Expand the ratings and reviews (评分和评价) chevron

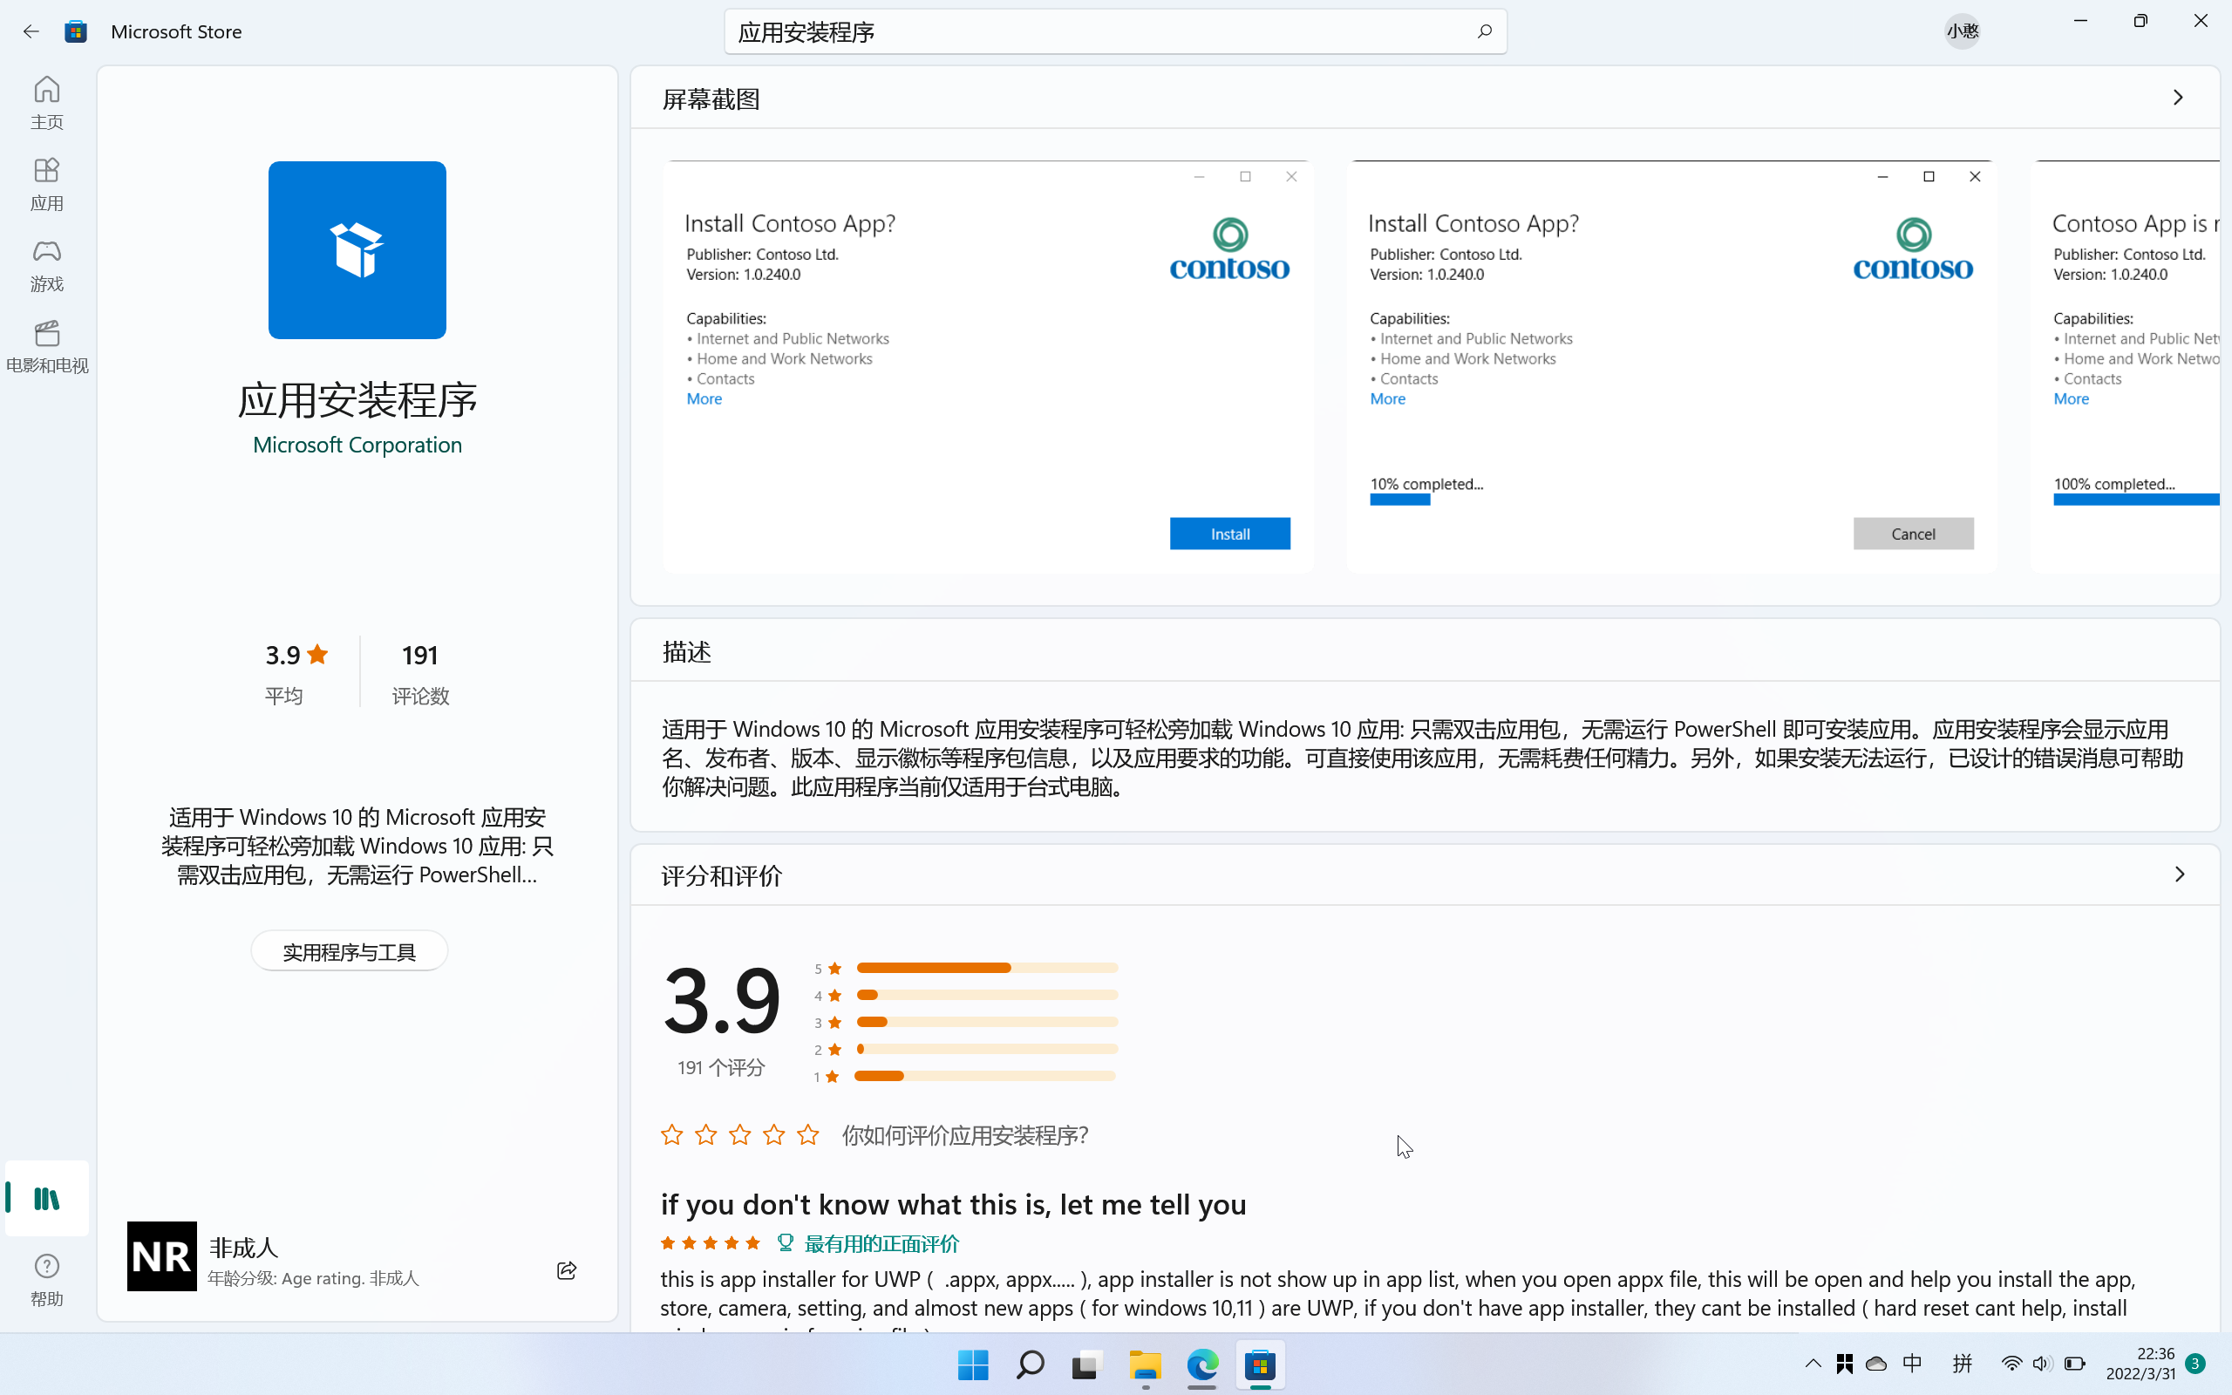2180,874
